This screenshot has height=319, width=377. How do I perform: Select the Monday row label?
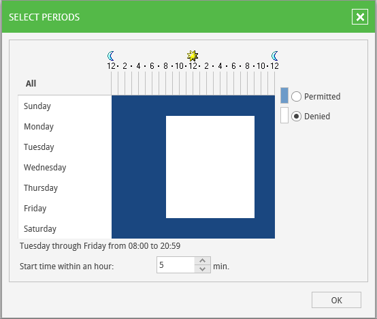39,126
